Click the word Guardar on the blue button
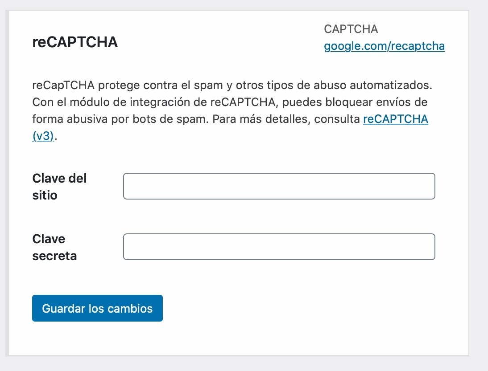The height and width of the screenshot is (371, 488). click(x=63, y=309)
